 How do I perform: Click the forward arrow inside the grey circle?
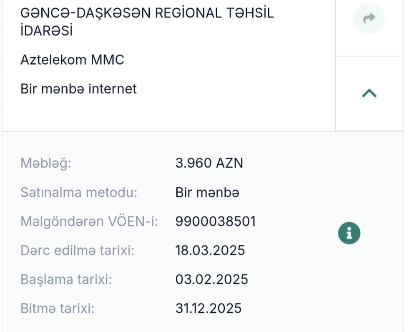[x=369, y=18]
